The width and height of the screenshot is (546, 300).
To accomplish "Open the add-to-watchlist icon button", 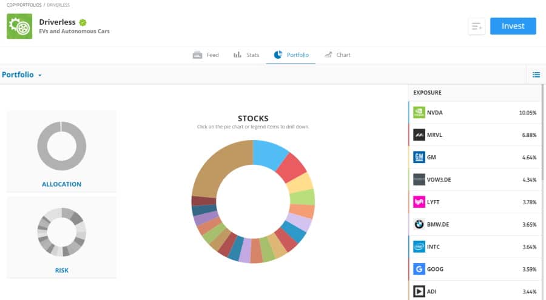I will (x=476, y=26).
